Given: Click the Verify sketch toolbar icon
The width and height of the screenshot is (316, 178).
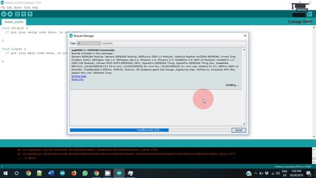Looking at the screenshot, I should point(3,14).
